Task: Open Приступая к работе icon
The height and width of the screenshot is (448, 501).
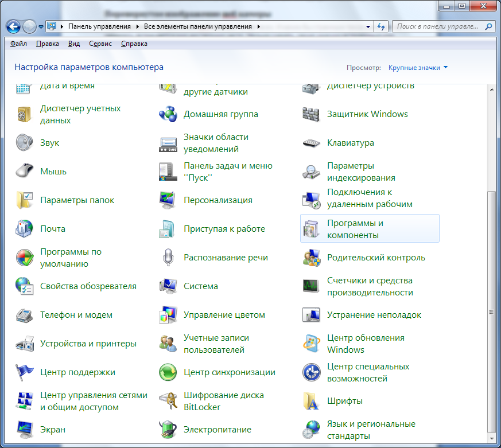Action: 168,229
